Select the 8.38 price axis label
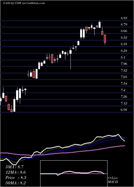Viewport: 134px width, 187px height. tap(124, 44)
